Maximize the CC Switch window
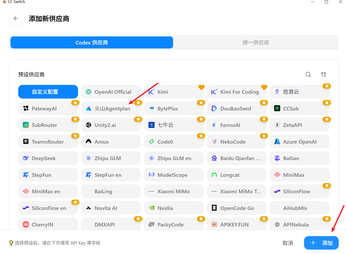 click(x=326, y=2)
